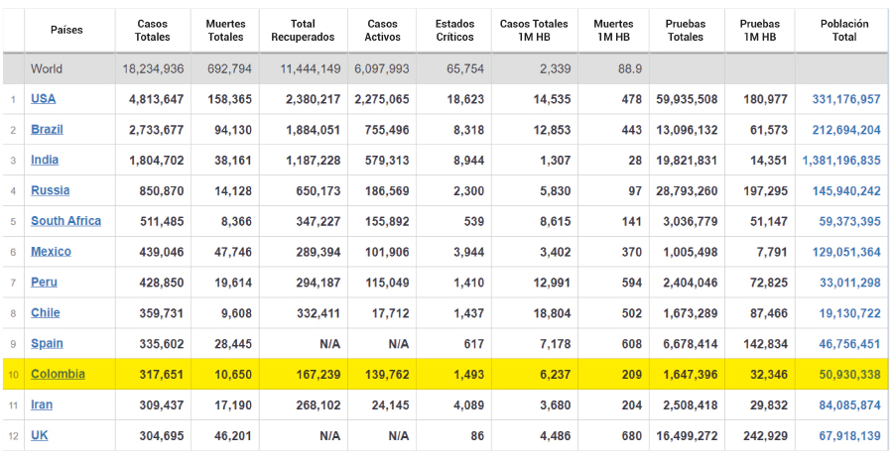Select USA deaths value 158,365
The width and height of the screenshot is (893, 460).
(x=229, y=99)
